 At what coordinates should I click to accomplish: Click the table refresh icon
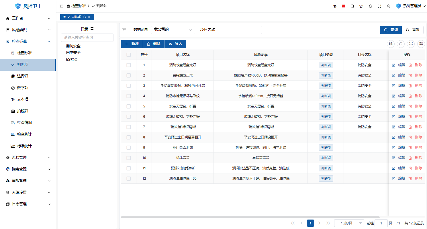click(401, 44)
